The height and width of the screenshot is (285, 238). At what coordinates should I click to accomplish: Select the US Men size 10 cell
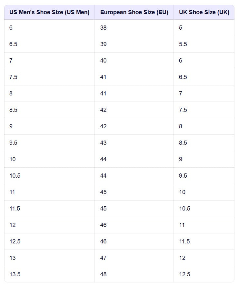click(13, 159)
